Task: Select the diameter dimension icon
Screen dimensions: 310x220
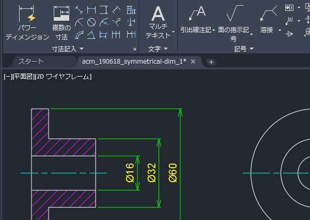Action: (x=91, y=22)
